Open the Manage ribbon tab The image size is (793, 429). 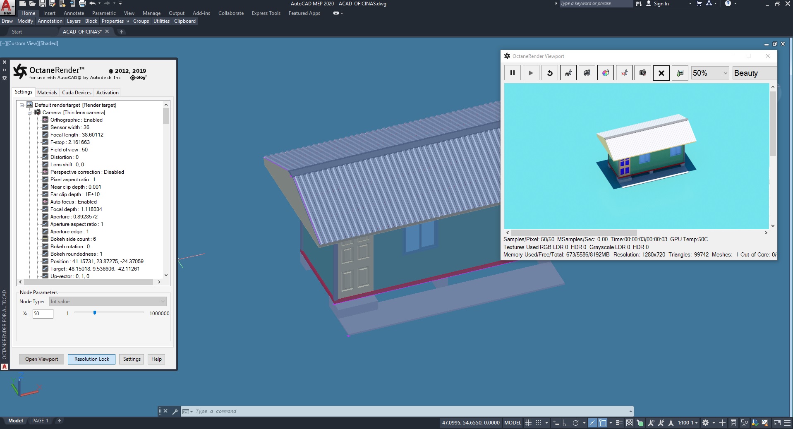[x=151, y=13]
